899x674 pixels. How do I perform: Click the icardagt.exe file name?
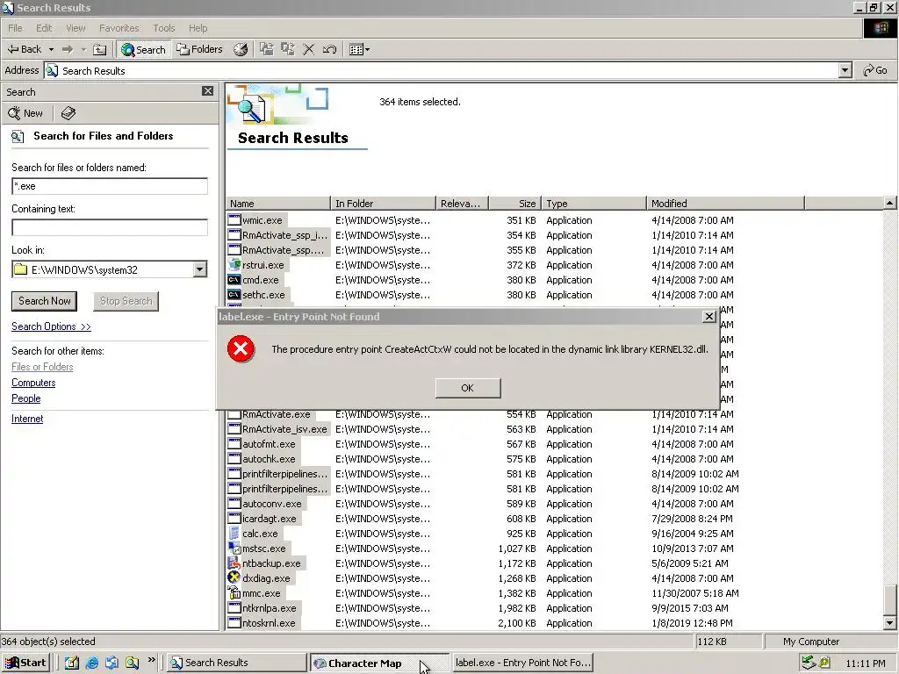coord(269,519)
